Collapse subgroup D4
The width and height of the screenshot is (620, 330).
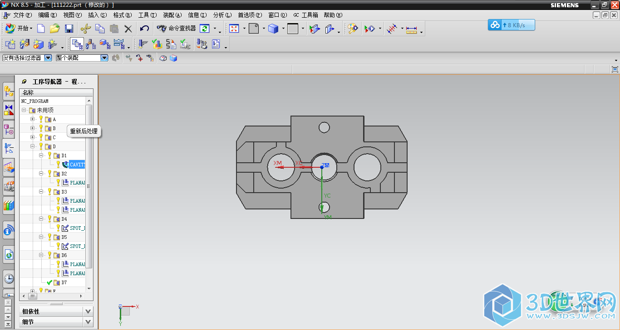pyautogui.click(x=41, y=219)
